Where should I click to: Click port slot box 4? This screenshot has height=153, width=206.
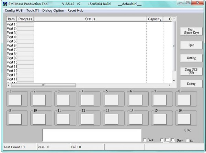[88, 100]
